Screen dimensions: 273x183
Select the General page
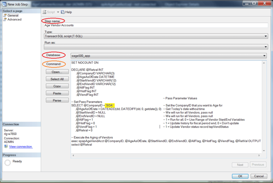[x=13, y=15]
